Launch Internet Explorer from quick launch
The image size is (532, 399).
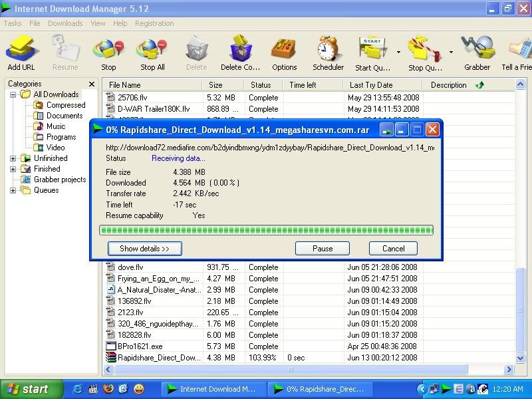tap(77, 389)
